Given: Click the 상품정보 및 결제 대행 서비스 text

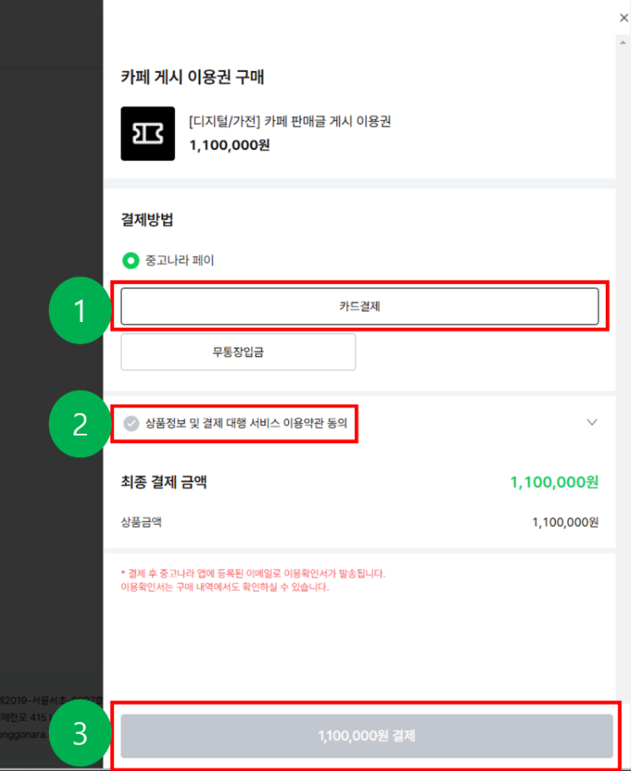Looking at the screenshot, I should (213, 424).
